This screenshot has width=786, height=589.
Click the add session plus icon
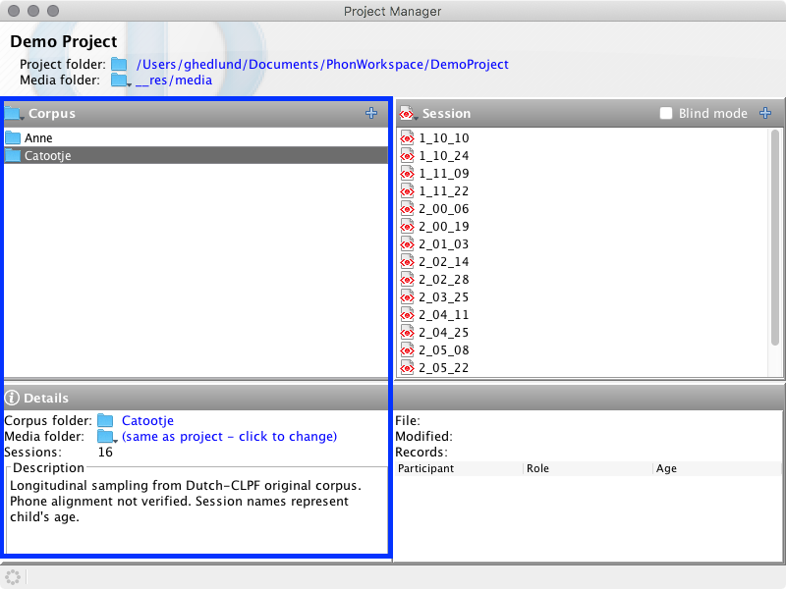tap(765, 114)
